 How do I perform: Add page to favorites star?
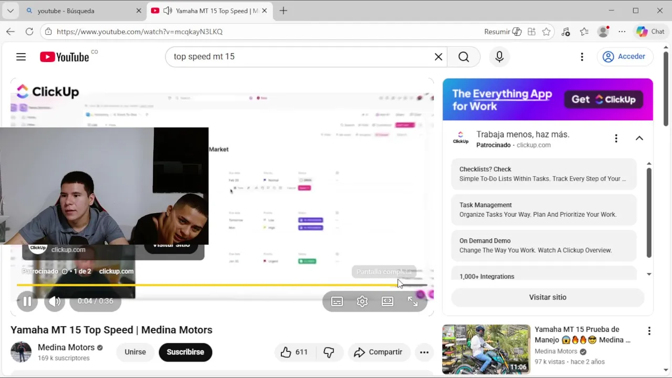pyautogui.click(x=547, y=31)
